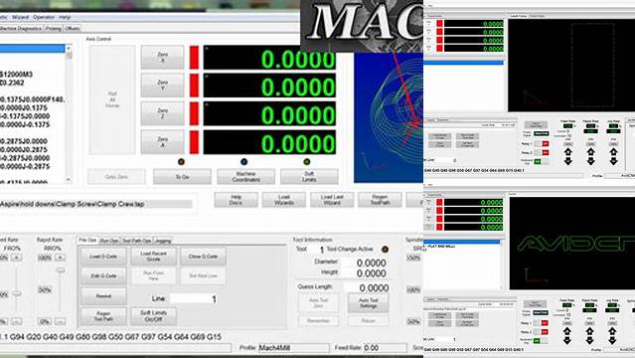The height and width of the screenshot is (358, 635).
Task: Click the red indicator beside Zero A
Action: point(194,142)
